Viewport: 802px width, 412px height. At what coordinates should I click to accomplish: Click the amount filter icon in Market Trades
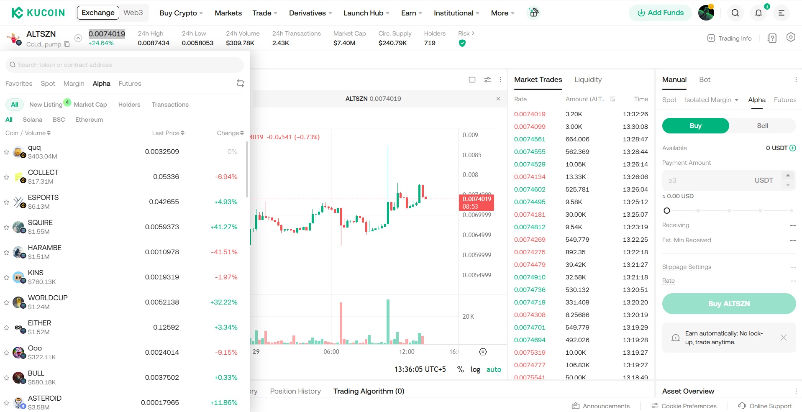[x=612, y=99]
